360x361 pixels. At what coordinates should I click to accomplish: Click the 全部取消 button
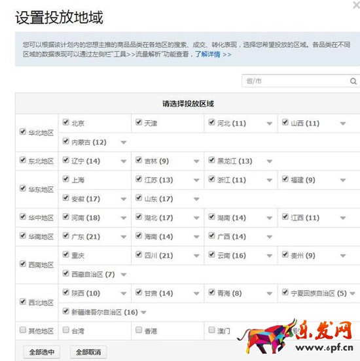click(x=88, y=352)
